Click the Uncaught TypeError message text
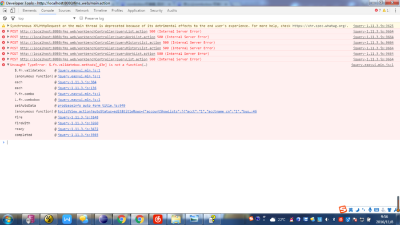The width and height of the screenshot is (400, 225). pyautogui.click(x=79, y=65)
